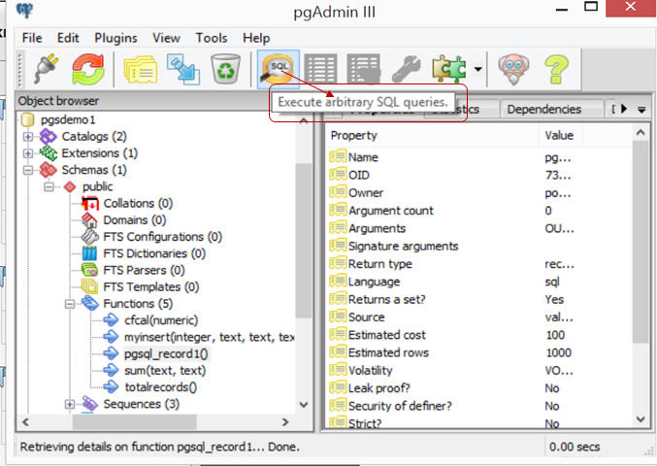The width and height of the screenshot is (657, 466).
Task: Open the Maintenance wrench tool
Action: [x=406, y=69]
